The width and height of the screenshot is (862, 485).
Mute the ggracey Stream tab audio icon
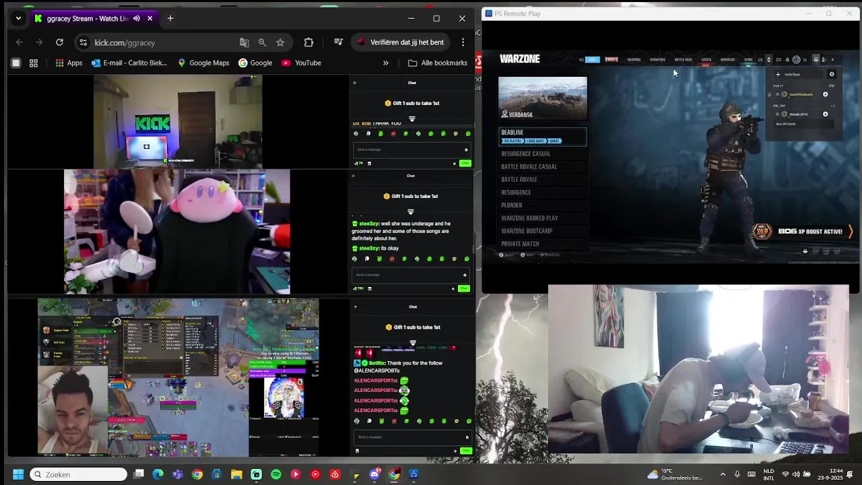tap(137, 18)
